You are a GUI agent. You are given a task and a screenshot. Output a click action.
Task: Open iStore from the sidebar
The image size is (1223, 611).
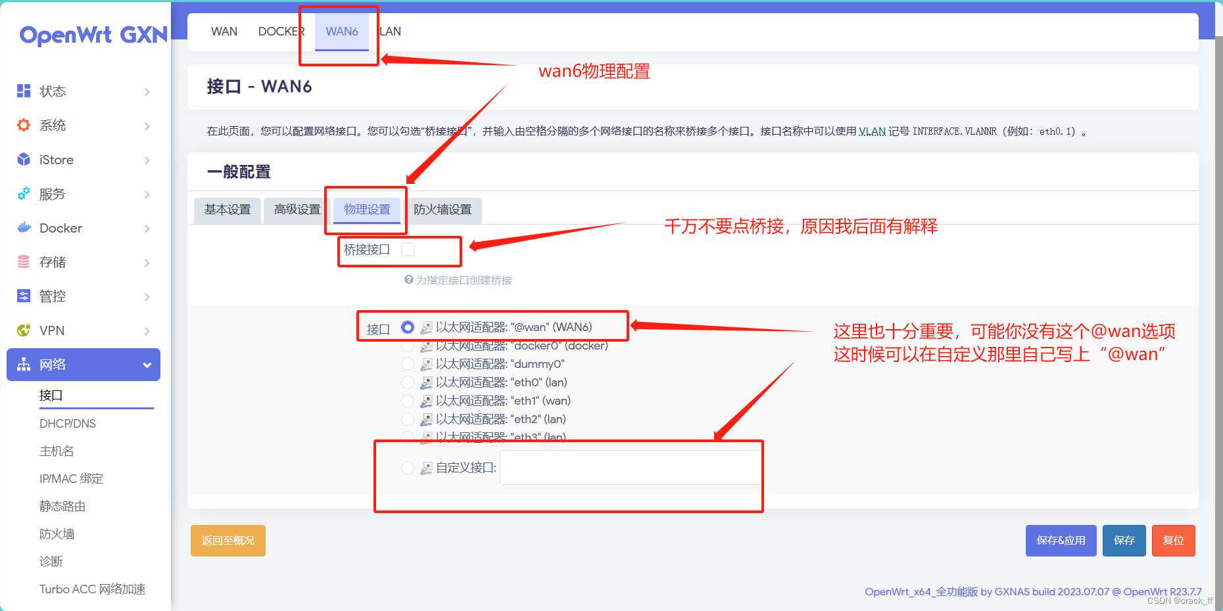55,160
